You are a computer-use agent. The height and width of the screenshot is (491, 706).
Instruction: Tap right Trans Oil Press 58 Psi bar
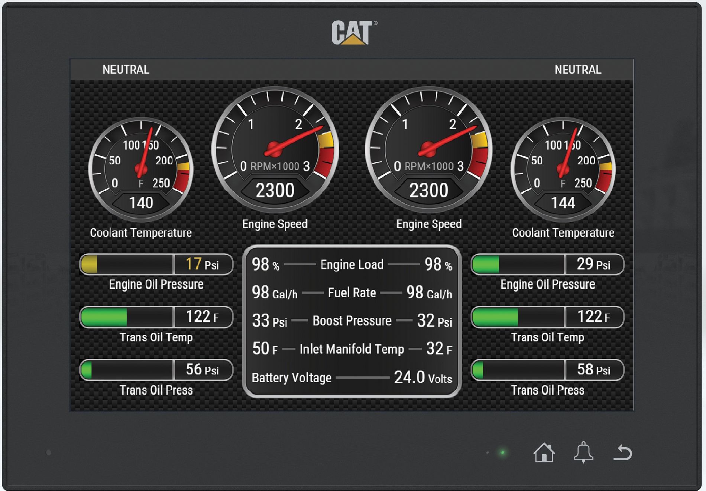point(547,370)
